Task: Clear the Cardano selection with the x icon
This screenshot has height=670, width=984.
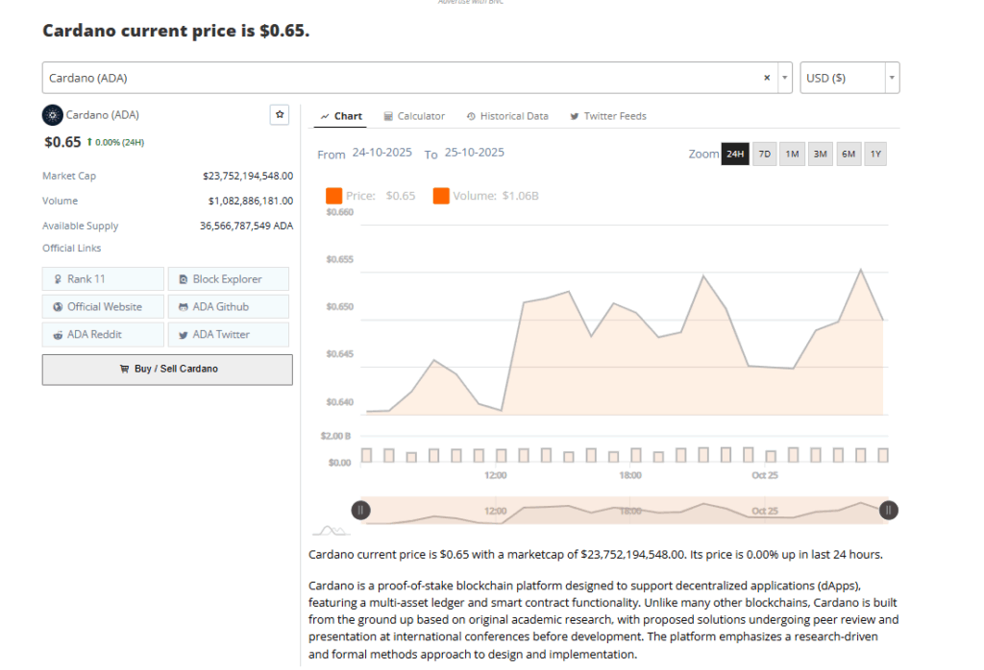Action: click(767, 78)
